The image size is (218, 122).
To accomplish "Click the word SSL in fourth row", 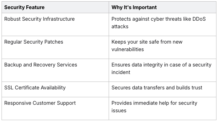I will point(9,88).
